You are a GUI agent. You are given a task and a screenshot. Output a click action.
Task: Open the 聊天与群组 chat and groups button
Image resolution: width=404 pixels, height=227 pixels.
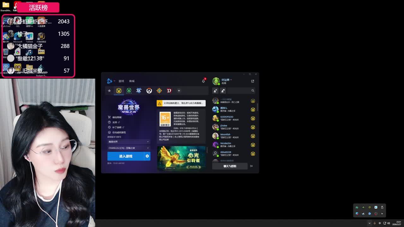(x=230, y=166)
